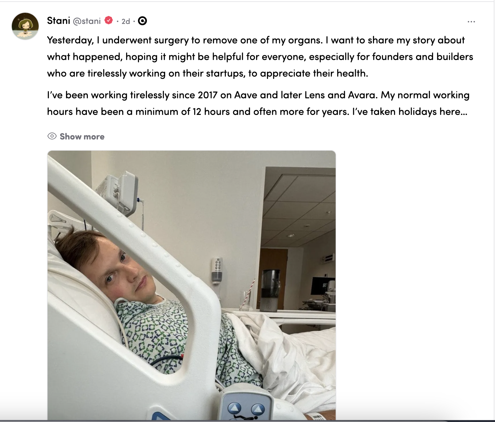Click the red verified badge next to @stani

[x=109, y=20]
